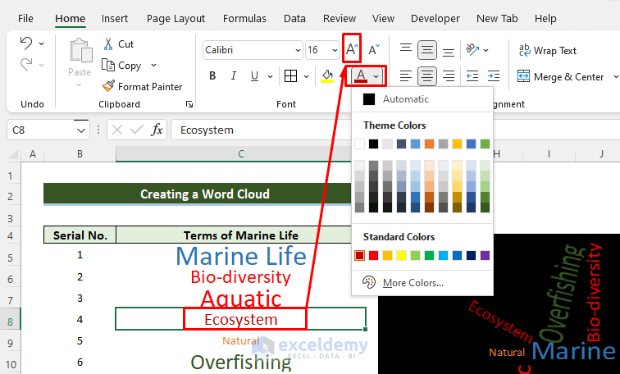Click the Undo arrow icon
620x374 pixels.
pyautogui.click(x=26, y=43)
